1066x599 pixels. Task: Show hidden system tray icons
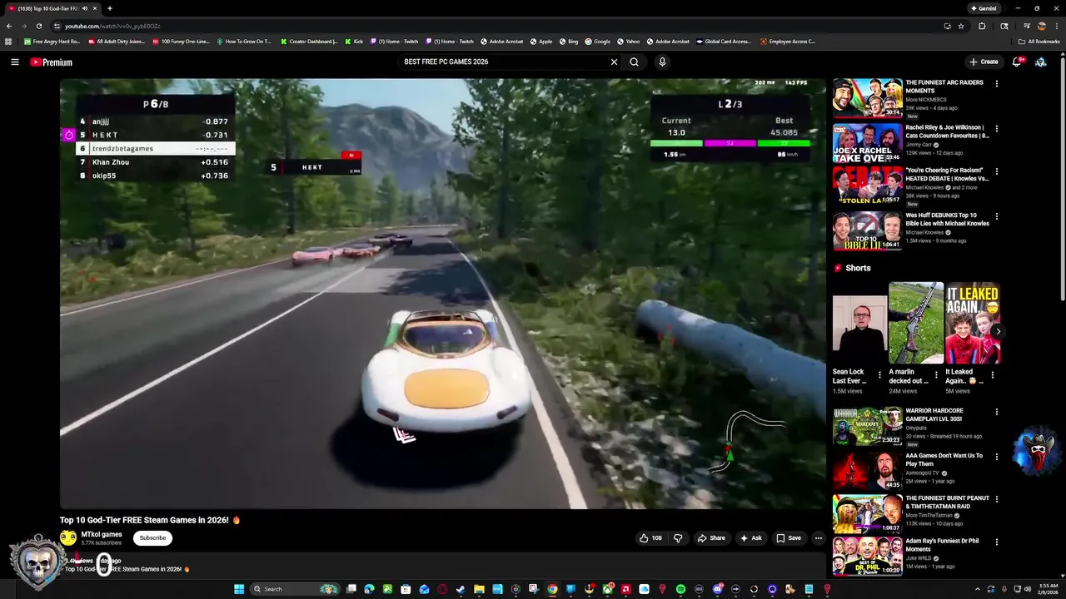(978, 589)
